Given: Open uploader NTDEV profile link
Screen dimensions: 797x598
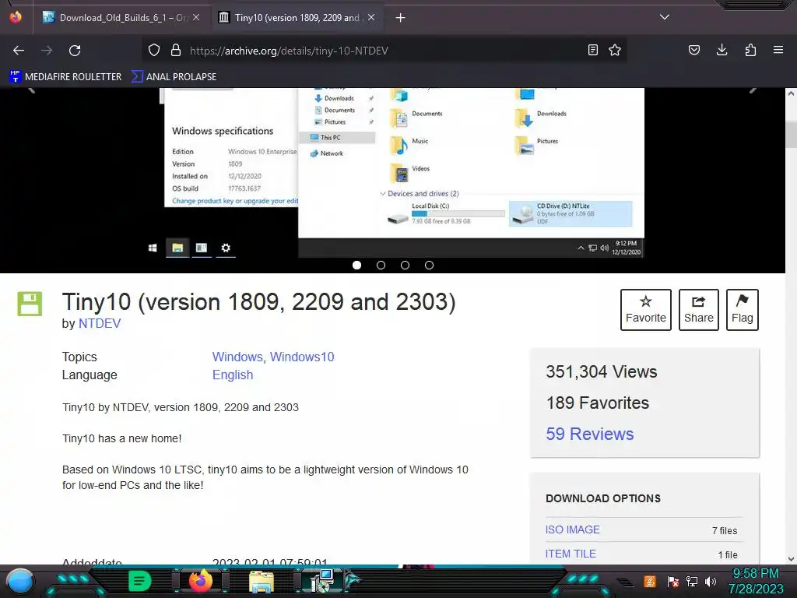Looking at the screenshot, I should 100,323.
